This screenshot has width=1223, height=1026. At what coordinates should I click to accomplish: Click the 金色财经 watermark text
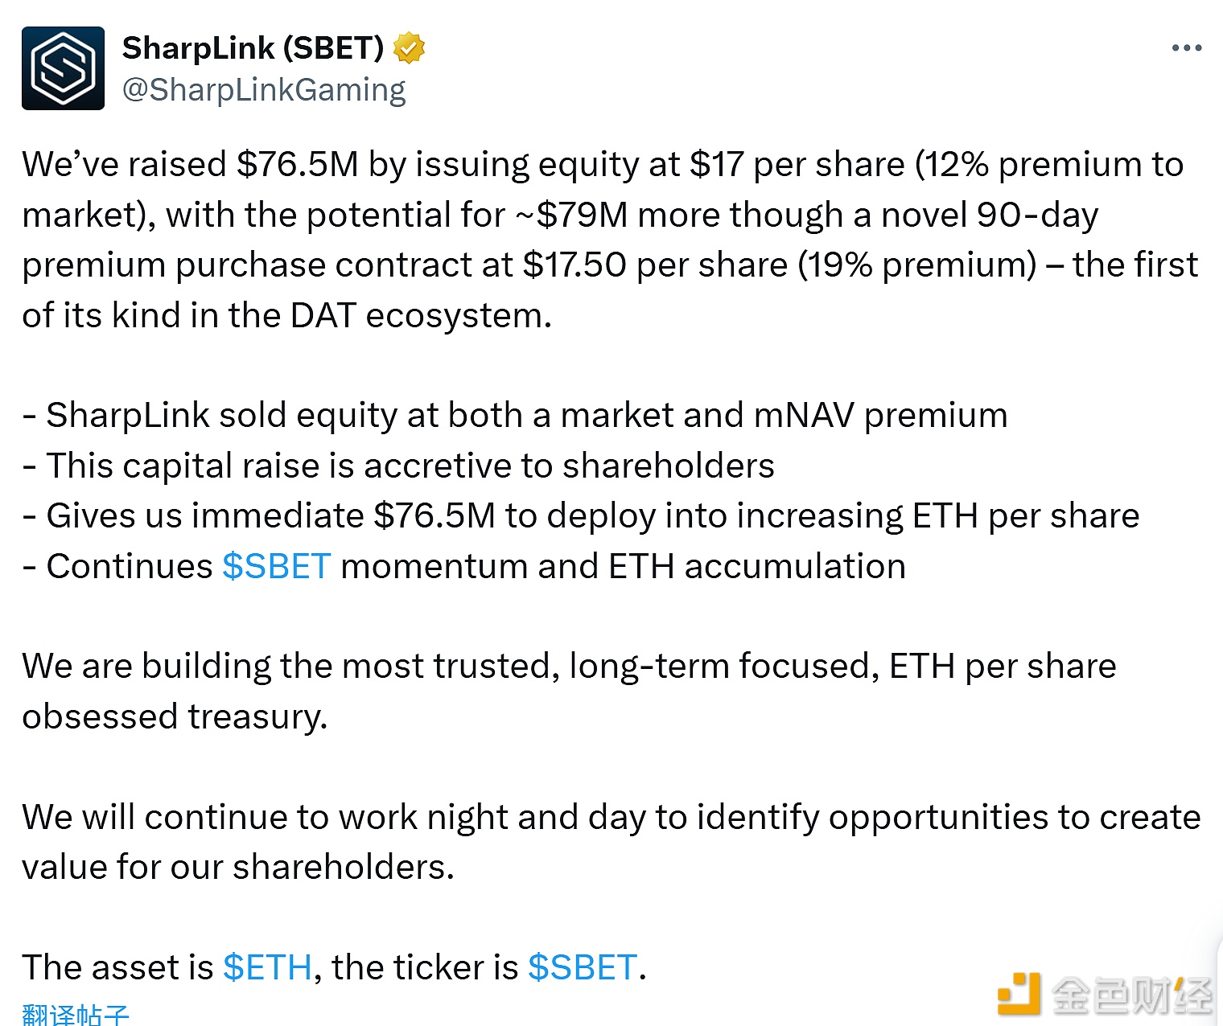(1130, 996)
